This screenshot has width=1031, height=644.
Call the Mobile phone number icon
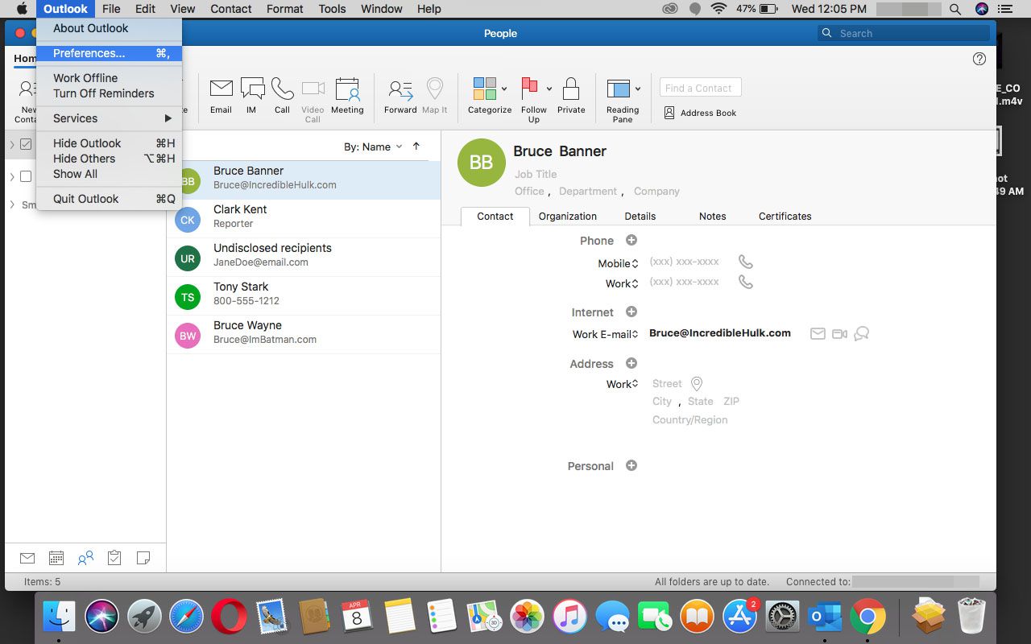point(746,262)
